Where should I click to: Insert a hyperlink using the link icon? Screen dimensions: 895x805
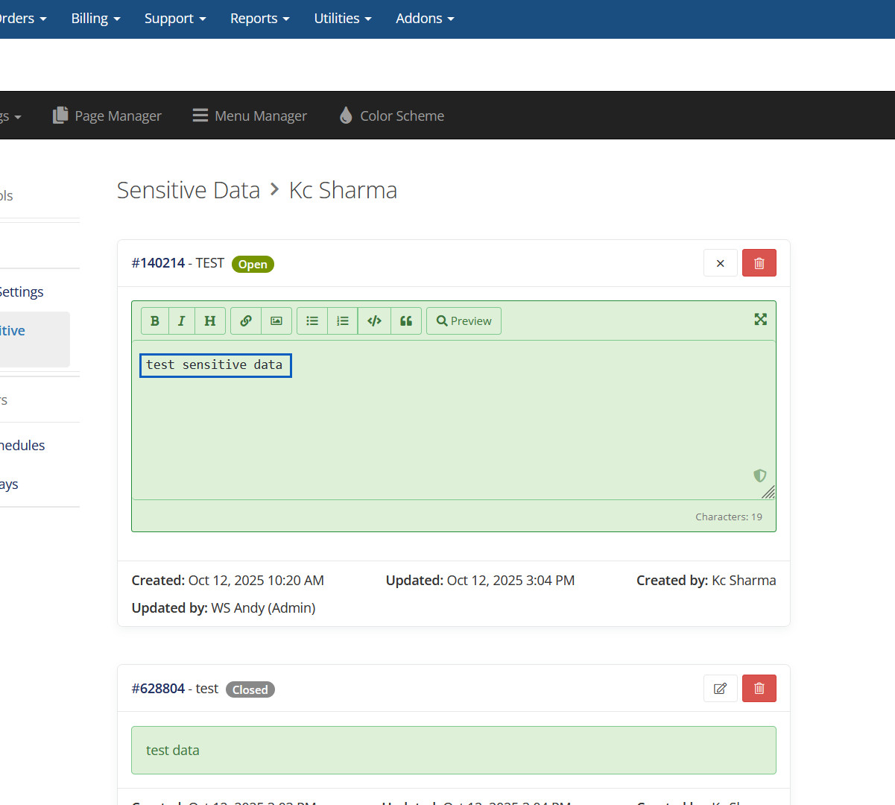[246, 321]
